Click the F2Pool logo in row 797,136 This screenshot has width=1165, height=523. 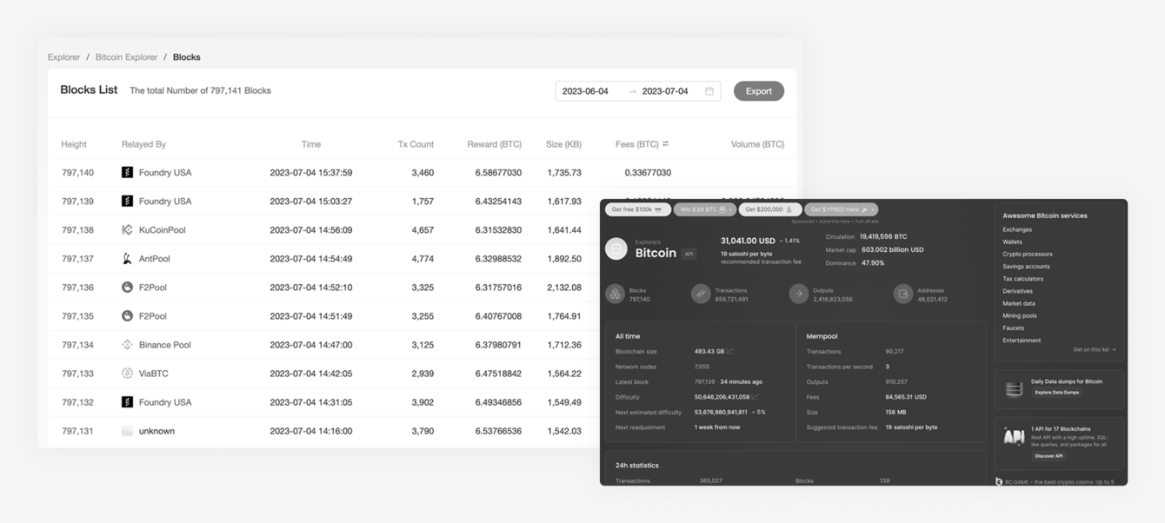[127, 288]
